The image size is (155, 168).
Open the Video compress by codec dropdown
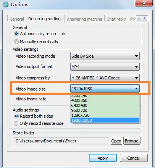pyautogui.click(x=105, y=78)
